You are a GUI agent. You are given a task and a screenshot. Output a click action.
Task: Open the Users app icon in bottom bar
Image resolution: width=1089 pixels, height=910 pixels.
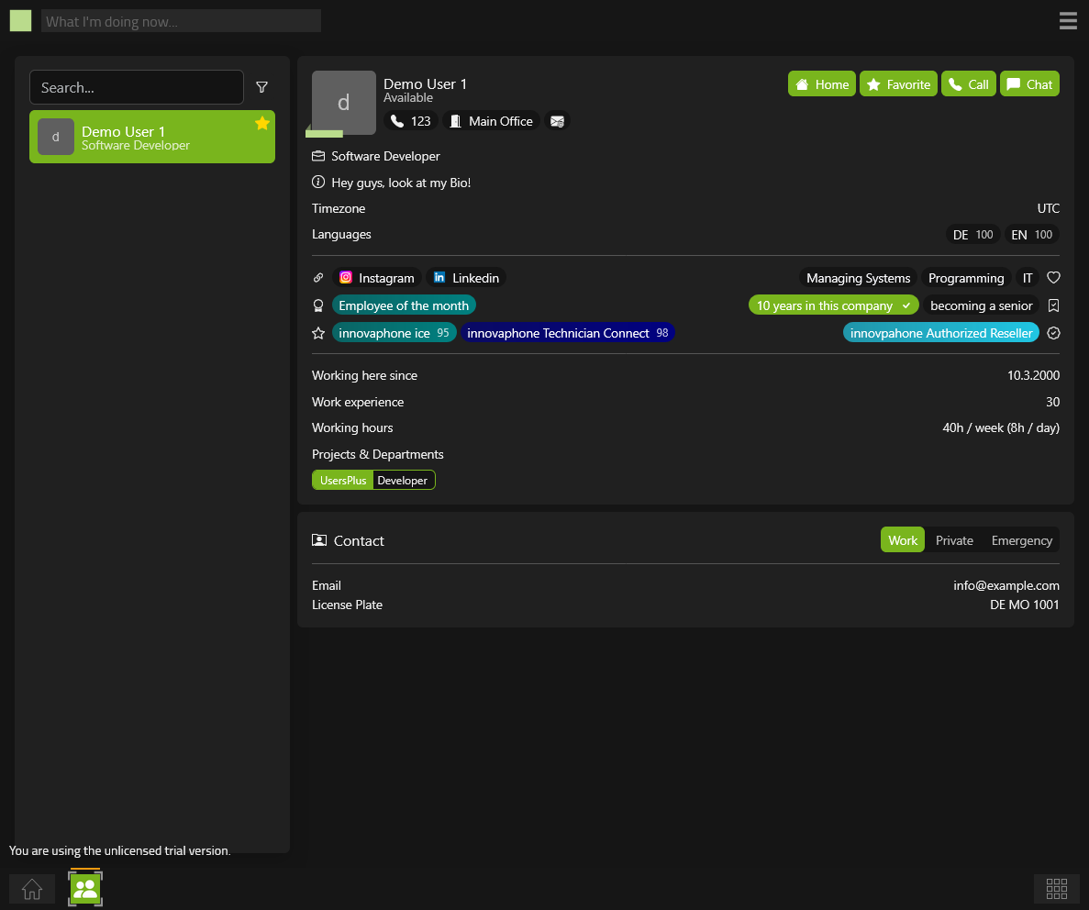click(85, 888)
